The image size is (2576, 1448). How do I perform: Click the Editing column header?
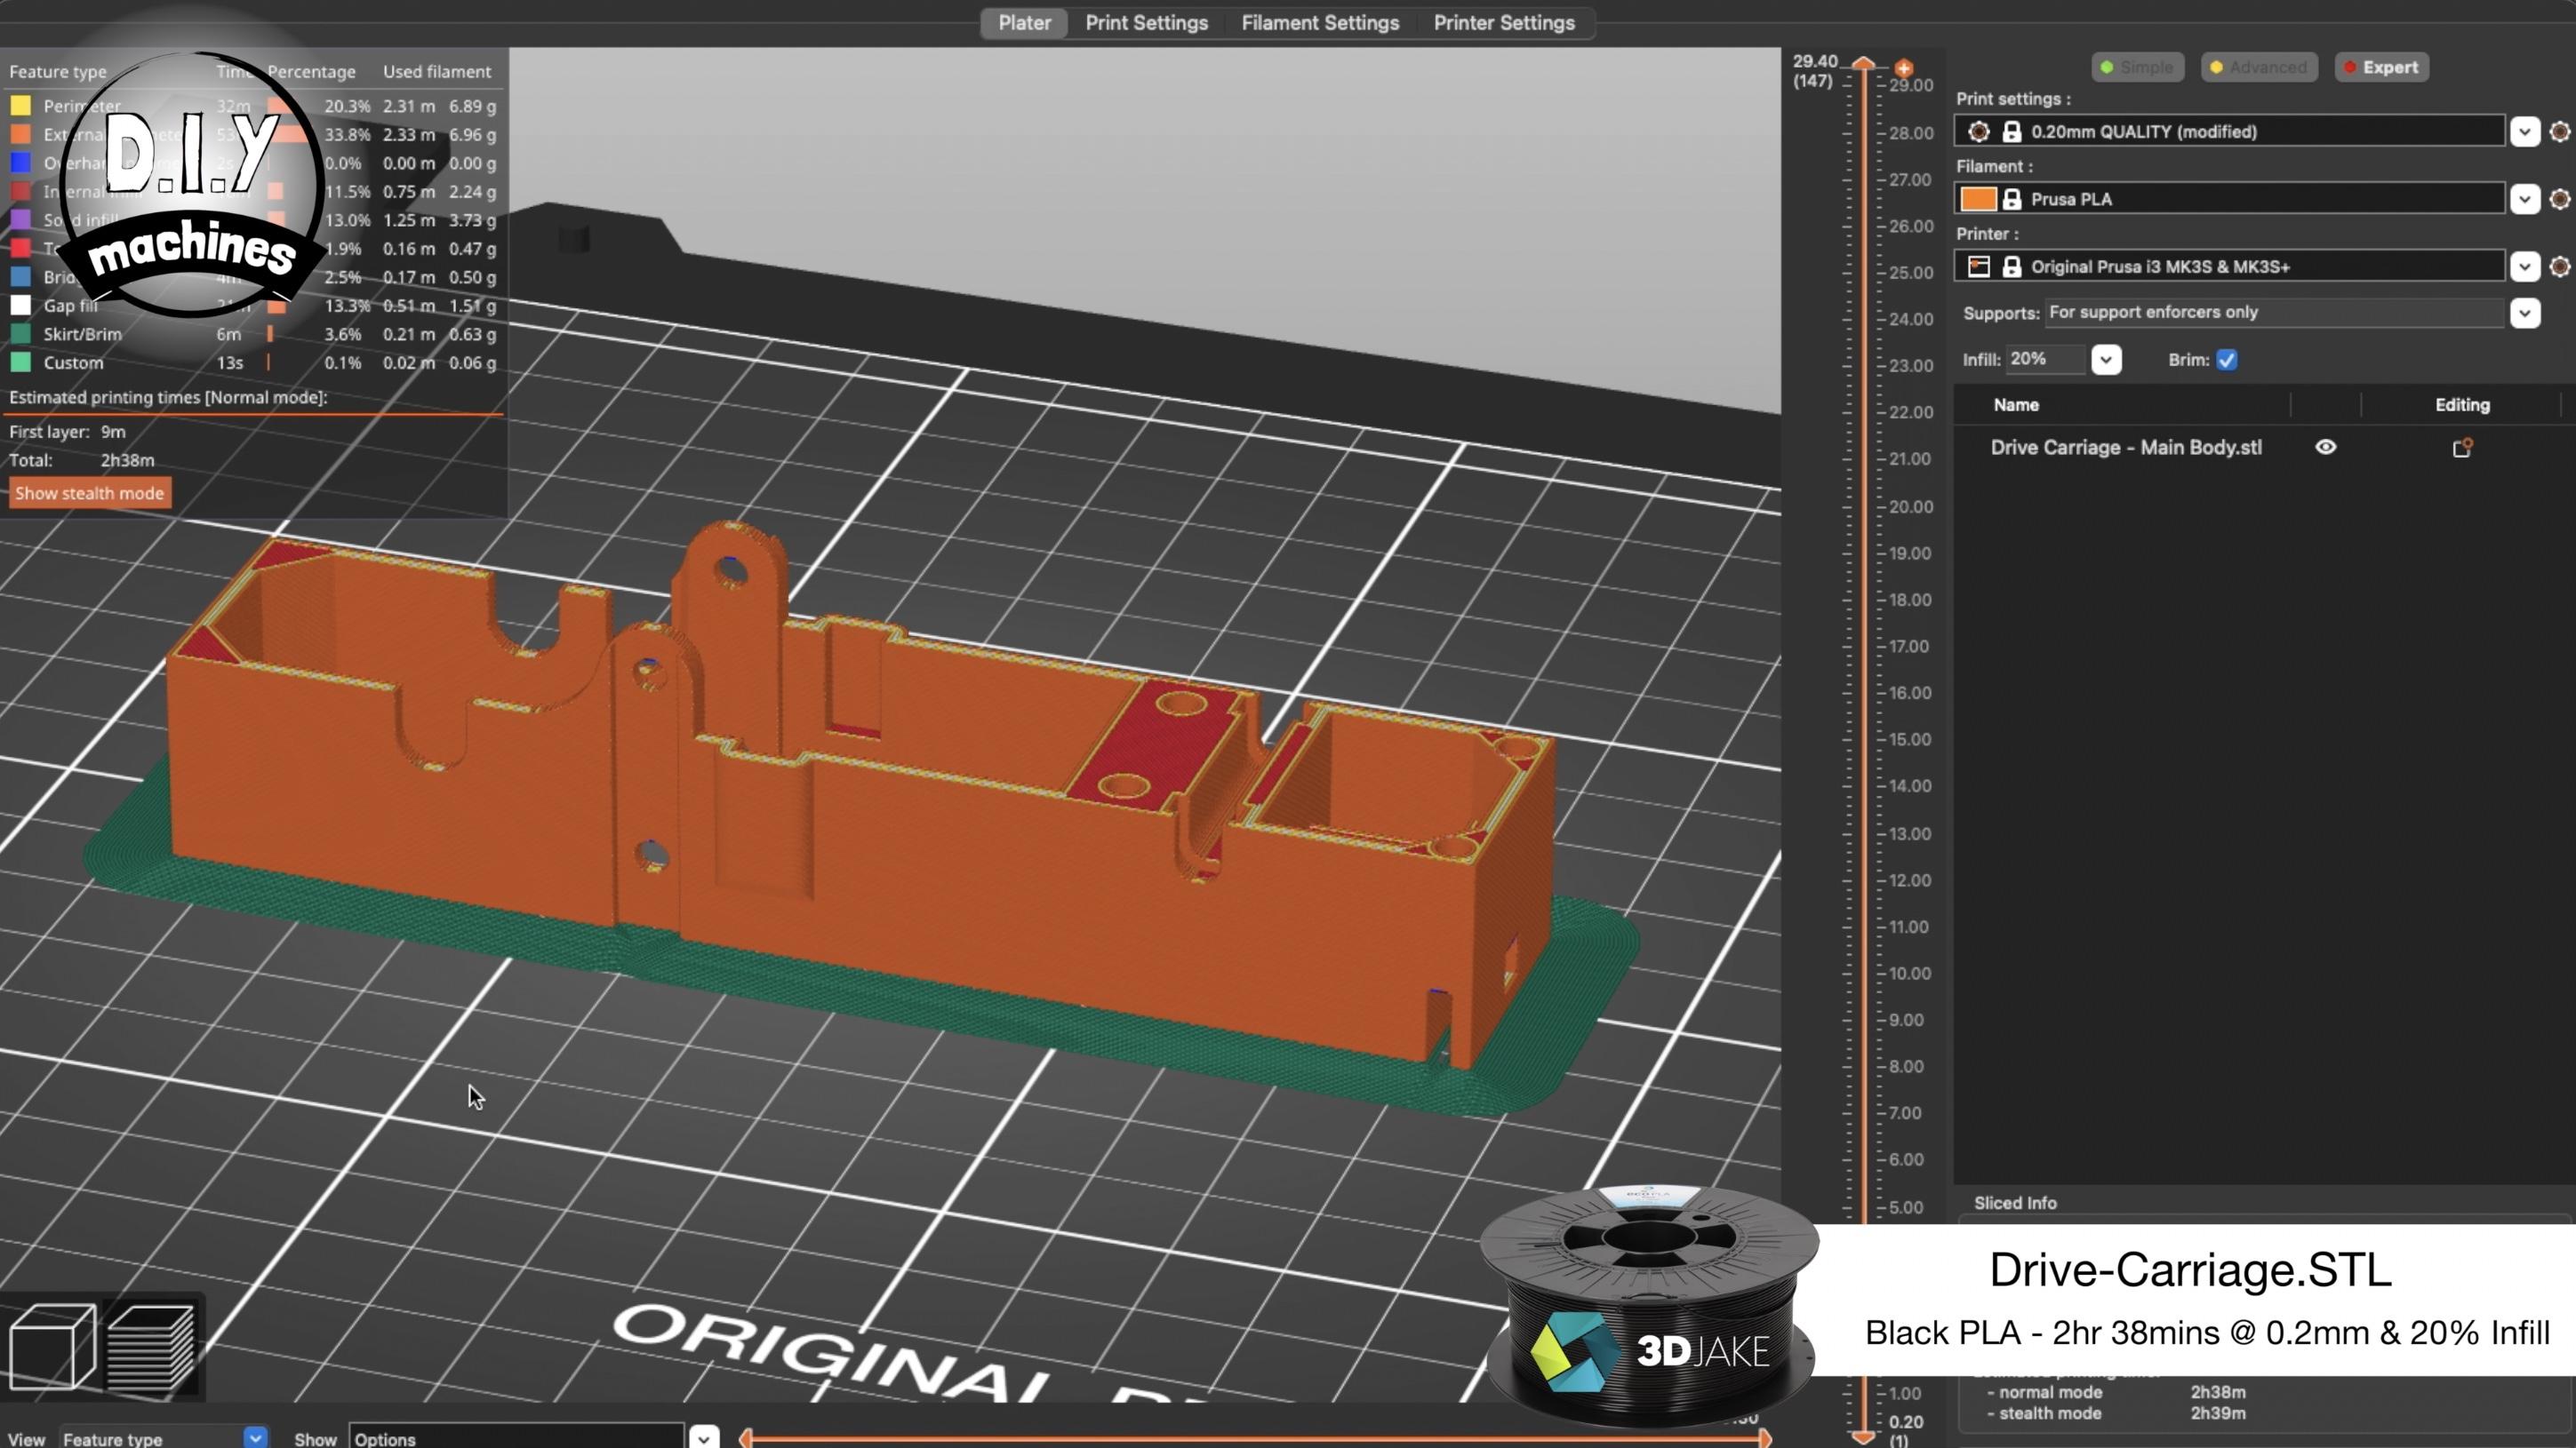click(x=2461, y=405)
